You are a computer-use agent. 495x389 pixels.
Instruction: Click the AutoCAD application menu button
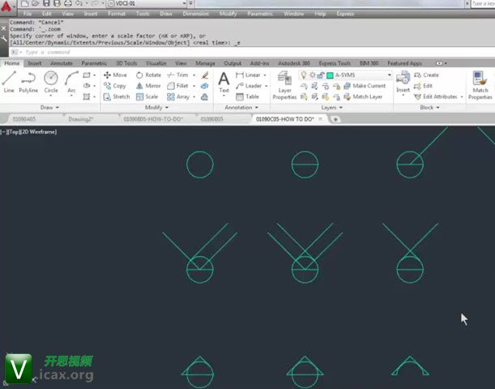(x=7, y=7)
